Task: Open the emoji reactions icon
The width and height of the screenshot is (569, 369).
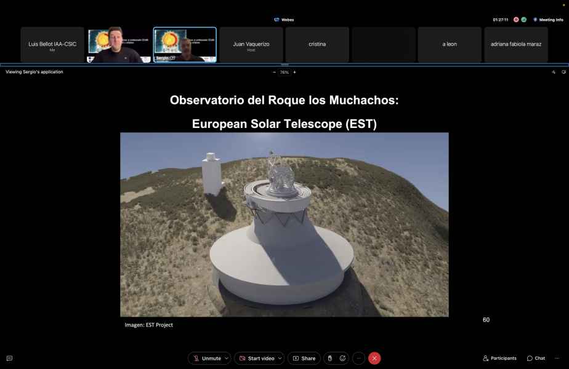Action: 342,358
